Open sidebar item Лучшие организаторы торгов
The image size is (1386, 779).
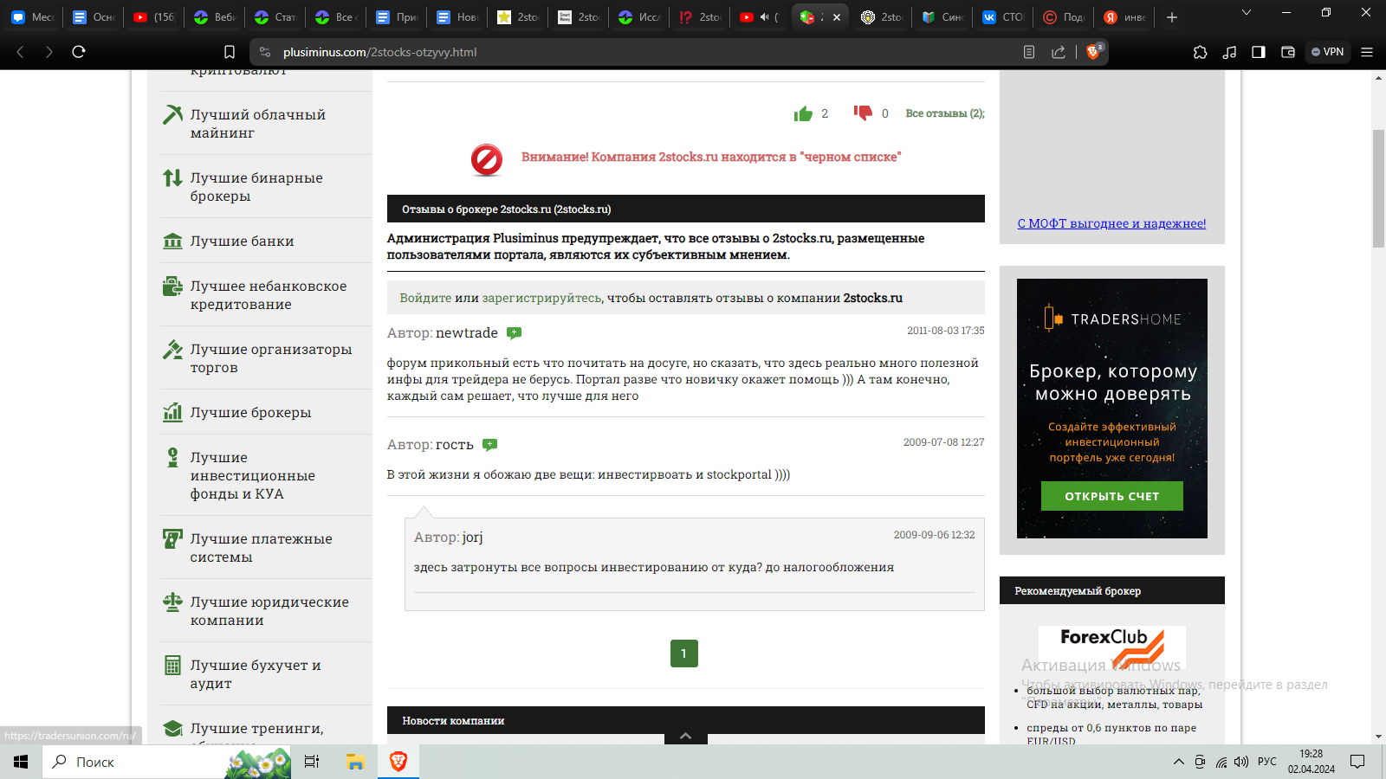coord(267,358)
